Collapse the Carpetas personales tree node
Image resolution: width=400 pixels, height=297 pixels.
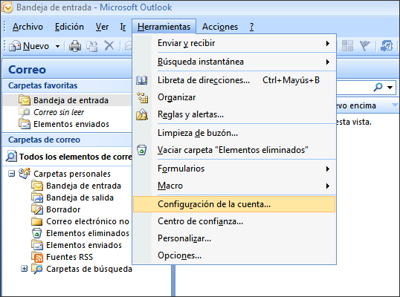[11, 174]
